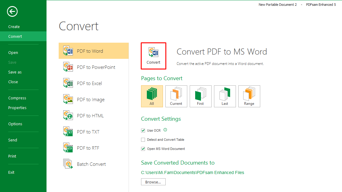The image size is (342, 192).
Task: Select the PDF to PowerPoint icon
Action: point(68,67)
